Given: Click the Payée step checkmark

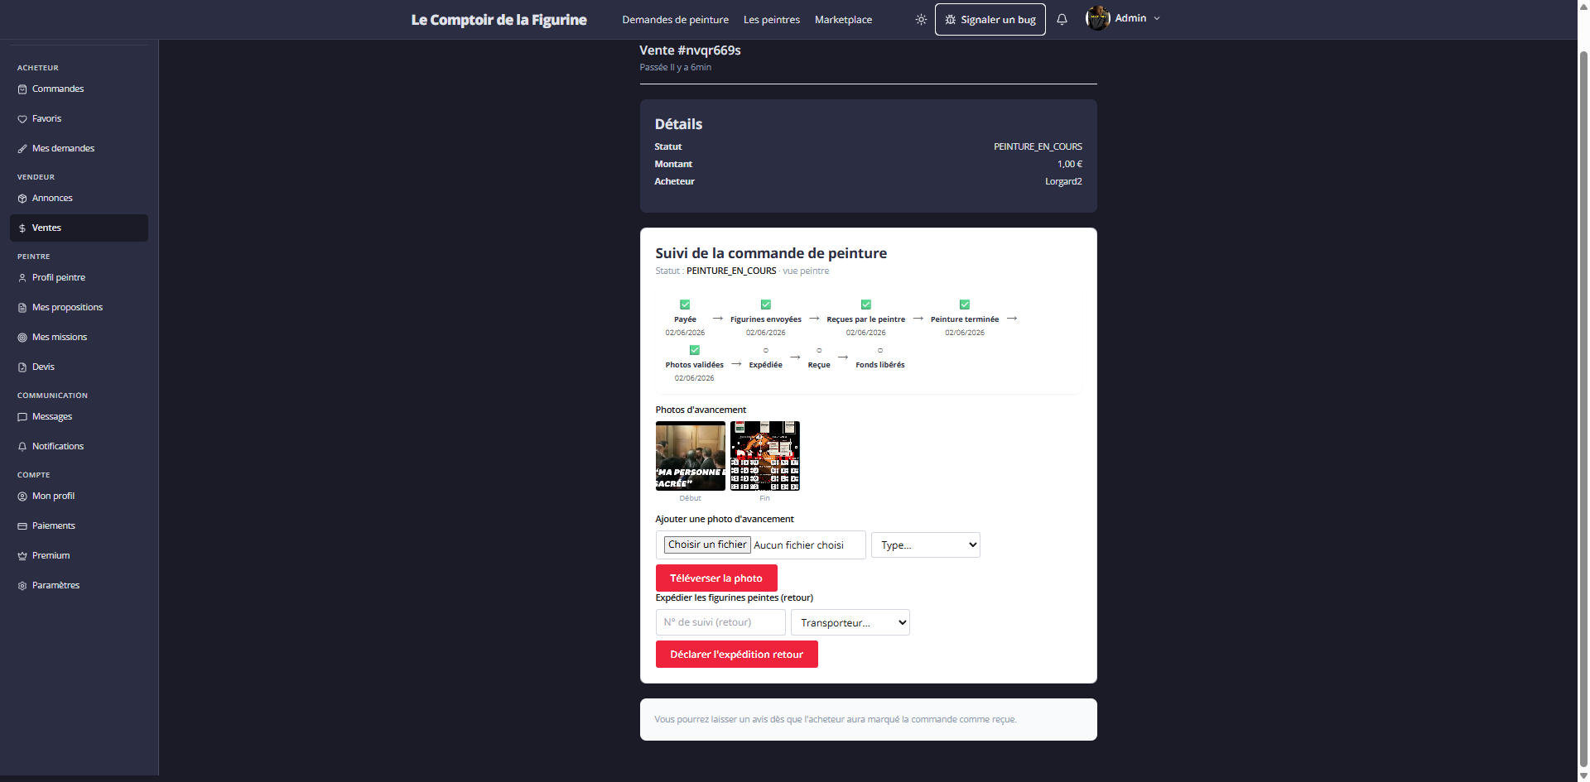Looking at the screenshot, I should tap(685, 305).
